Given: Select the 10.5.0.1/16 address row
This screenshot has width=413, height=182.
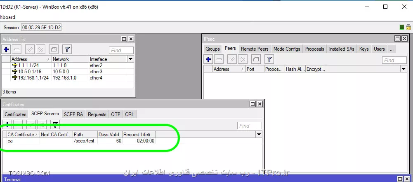Looking at the screenshot, I should [x=67, y=72].
